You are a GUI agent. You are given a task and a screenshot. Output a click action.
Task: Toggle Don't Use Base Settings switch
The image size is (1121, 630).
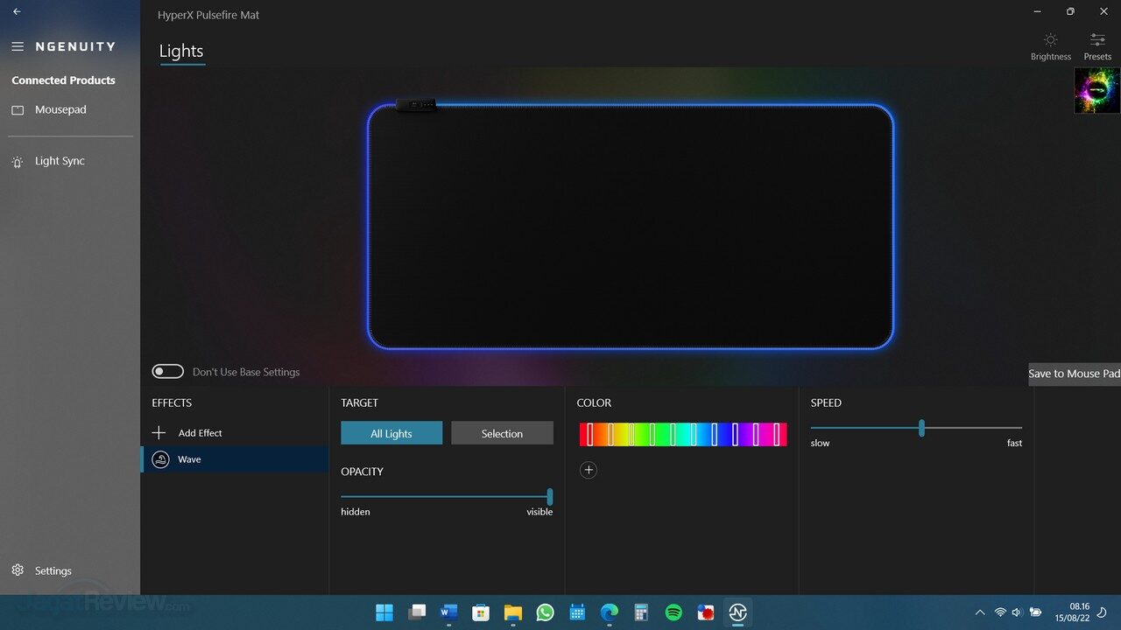(168, 372)
